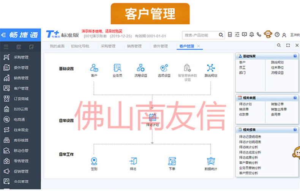Open 员工 link in 基础档案 panel
Screen dimensions: 300x191
coord(242,68)
